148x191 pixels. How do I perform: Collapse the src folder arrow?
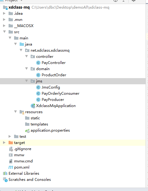(x=5, y=32)
